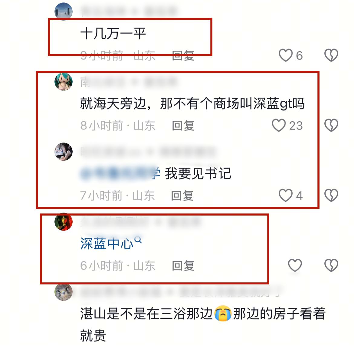This screenshot has height=346, width=354.
Task: Dislike the "深蓝中心" comment
Action: (x=331, y=265)
